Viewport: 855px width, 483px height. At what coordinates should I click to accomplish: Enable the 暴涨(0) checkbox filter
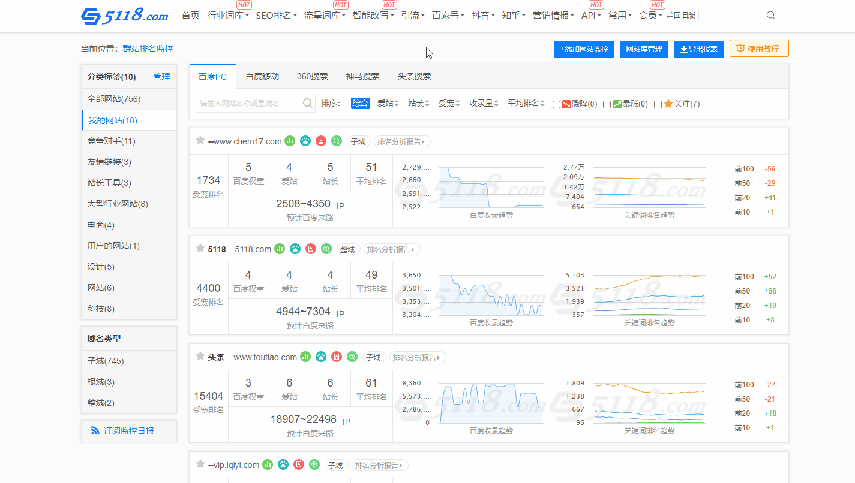(x=607, y=104)
